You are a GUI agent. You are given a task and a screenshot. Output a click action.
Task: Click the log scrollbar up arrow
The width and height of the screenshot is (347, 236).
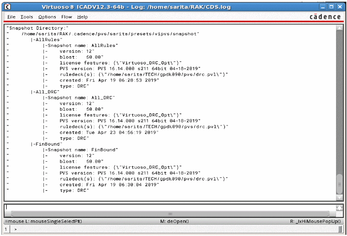339,28
